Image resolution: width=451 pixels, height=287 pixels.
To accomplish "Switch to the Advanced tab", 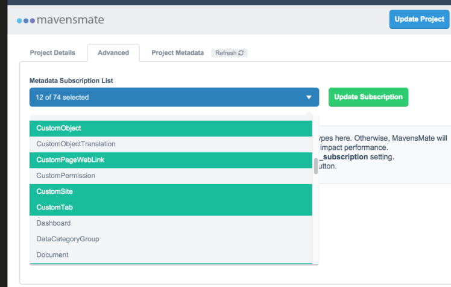I will (113, 53).
